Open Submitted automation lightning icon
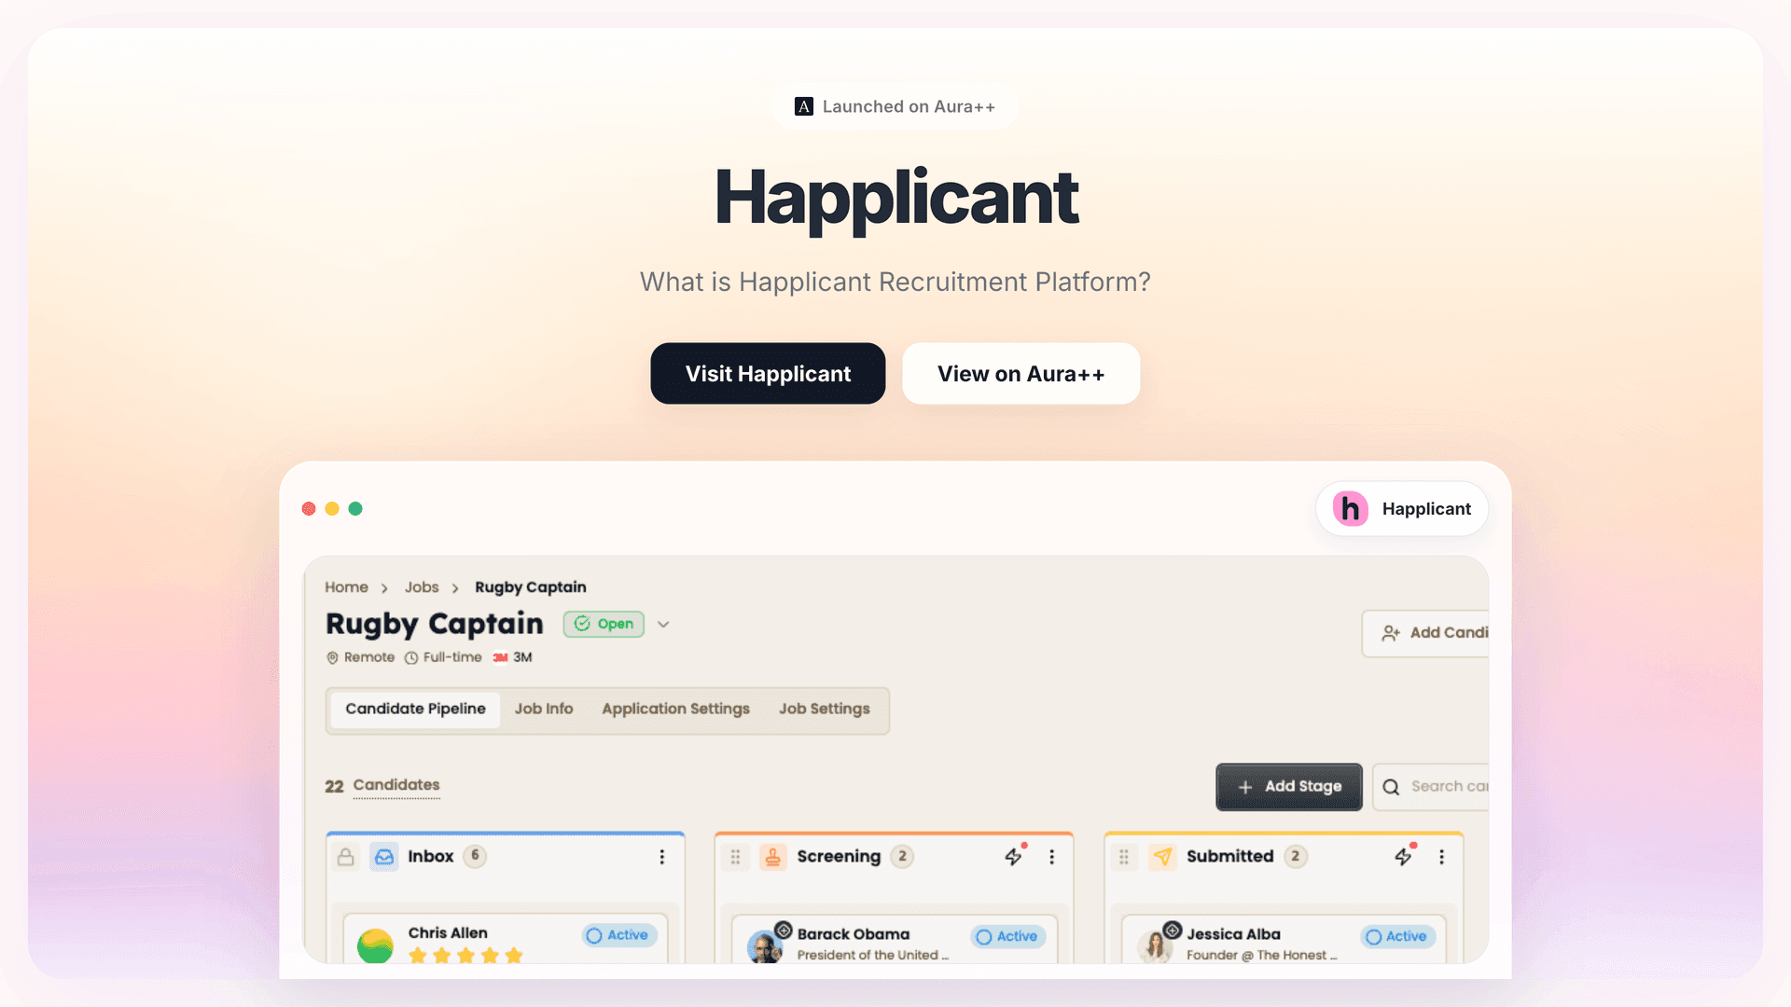1791x1007 pixels. point(1404,856)
